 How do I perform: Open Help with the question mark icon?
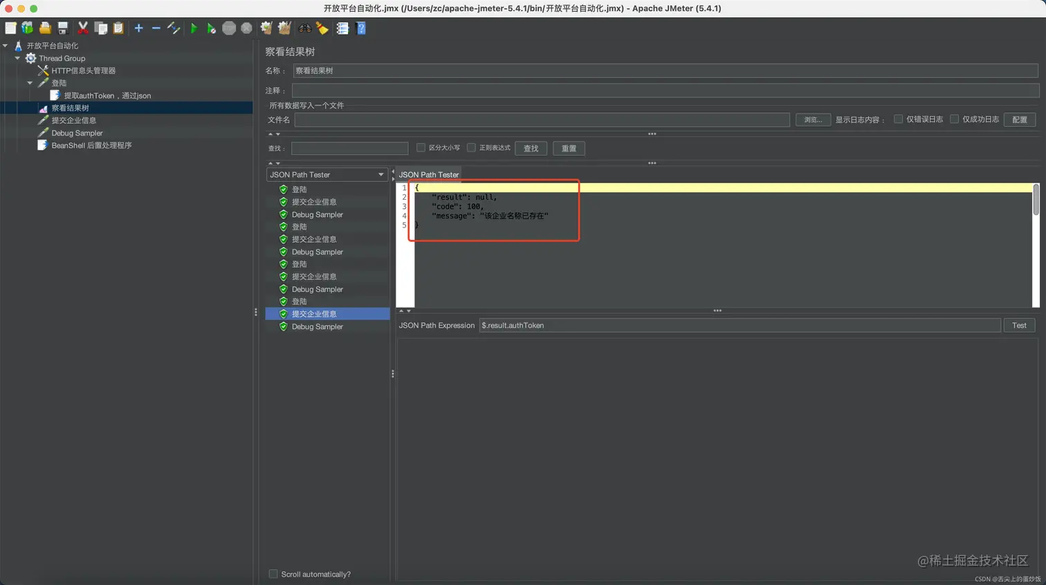(x=360, y=28)
